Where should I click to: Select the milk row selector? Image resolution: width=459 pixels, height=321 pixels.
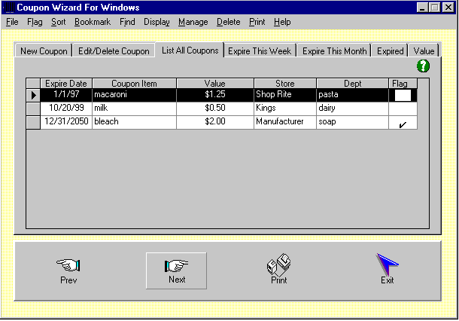click(x=33, y=109)
